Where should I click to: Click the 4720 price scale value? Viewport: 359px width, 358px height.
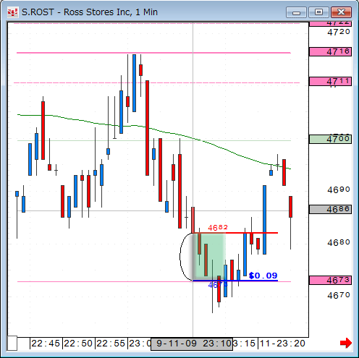[x=339, y=32]
